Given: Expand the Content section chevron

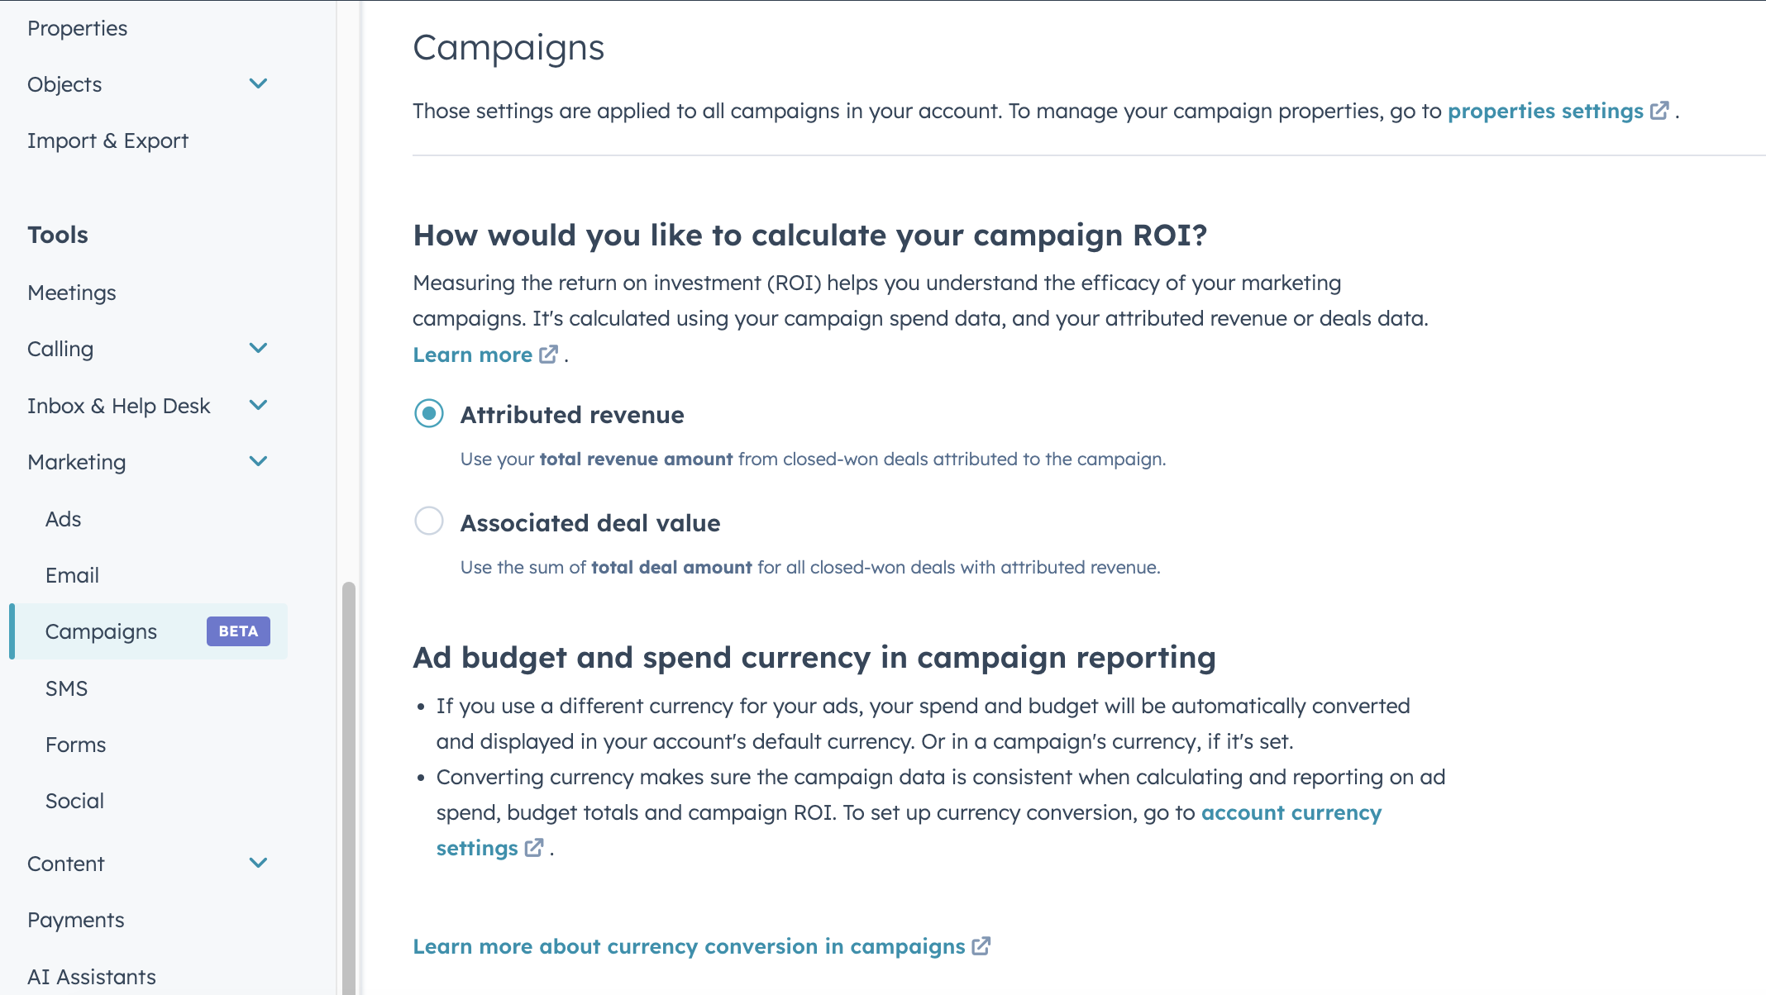Looking at the screenshot, I should pos(258,863).
